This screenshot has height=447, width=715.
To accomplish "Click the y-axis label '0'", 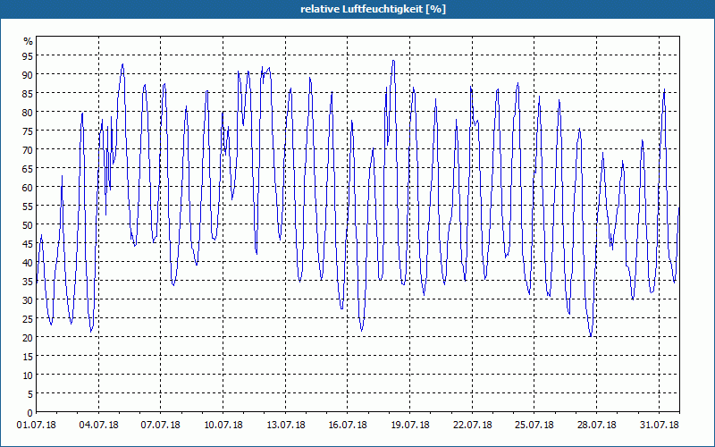I will click(30, 413).
